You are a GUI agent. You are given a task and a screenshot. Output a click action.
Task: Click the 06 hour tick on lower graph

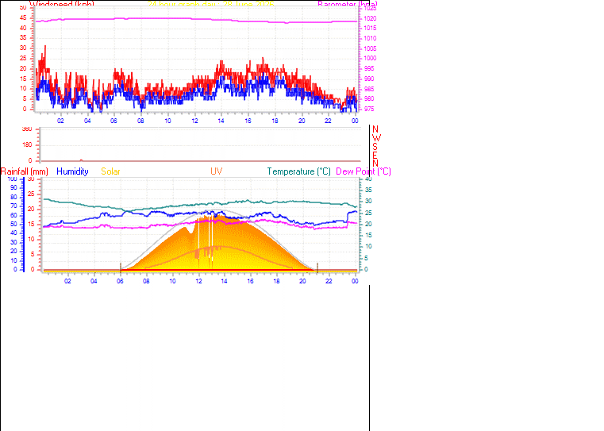[120, 281]
